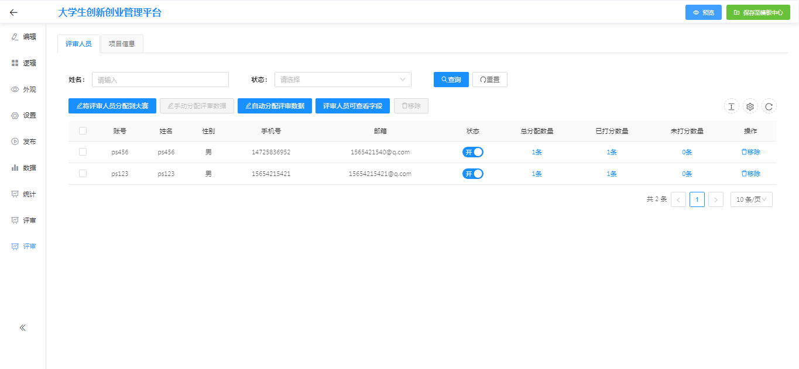Click the refresh icon above the table
The width and height of the screenshot is (799, 369).
tap(769, 106)
